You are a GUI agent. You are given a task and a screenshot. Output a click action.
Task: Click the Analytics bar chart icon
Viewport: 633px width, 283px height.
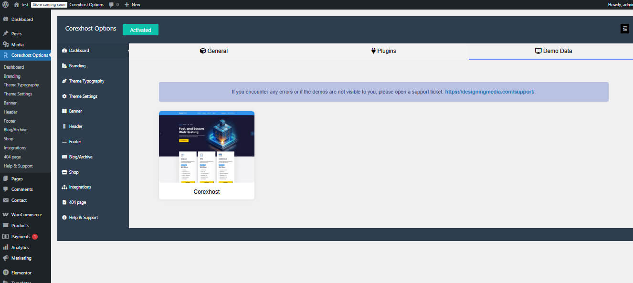coord(6,247)
